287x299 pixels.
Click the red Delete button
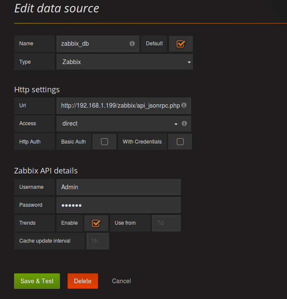[83, 281]
